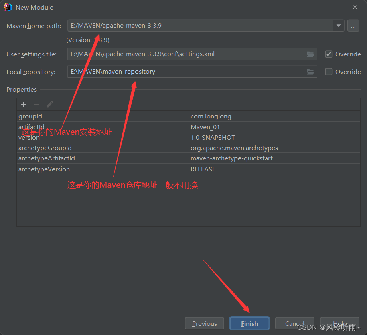Click the browse ellipsis button for Maven home
The width and height of the screenshot is (367, 335).
click(x=353, y=26)
